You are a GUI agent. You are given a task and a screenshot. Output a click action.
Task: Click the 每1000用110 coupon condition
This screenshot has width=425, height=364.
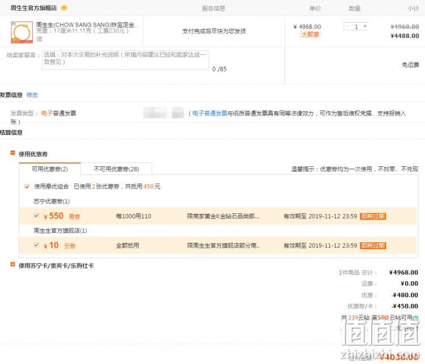[x=133, y=216]
